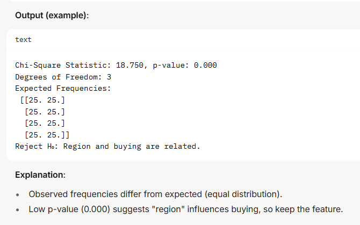This screenshot has height=225, width=360.
Task: Click the "Low p-value (0.000)" text
Action: [69, 209]
